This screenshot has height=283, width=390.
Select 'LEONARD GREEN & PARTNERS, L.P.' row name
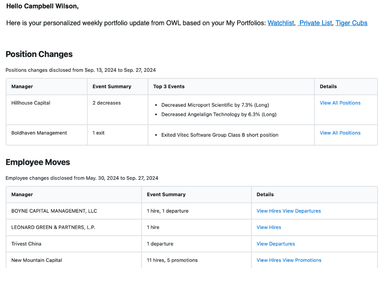pos(53,227)
